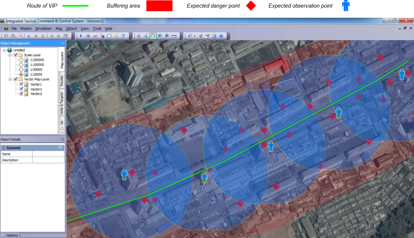Select the distance measurement ruler tool
This screenshot has width=414, height=238.
point(173,36)
